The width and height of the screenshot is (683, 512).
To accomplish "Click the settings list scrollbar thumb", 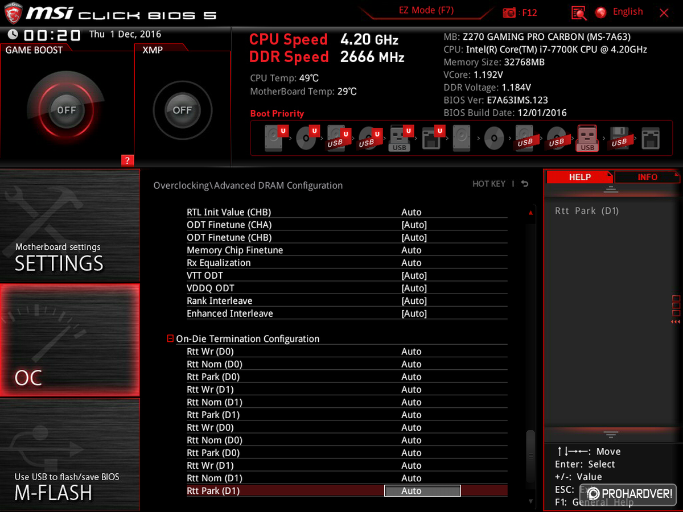I will point(530,456).
